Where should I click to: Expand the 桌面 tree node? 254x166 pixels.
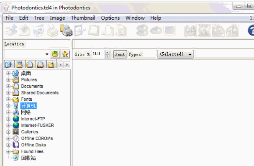pyautogui.click(x=8, y=73)
